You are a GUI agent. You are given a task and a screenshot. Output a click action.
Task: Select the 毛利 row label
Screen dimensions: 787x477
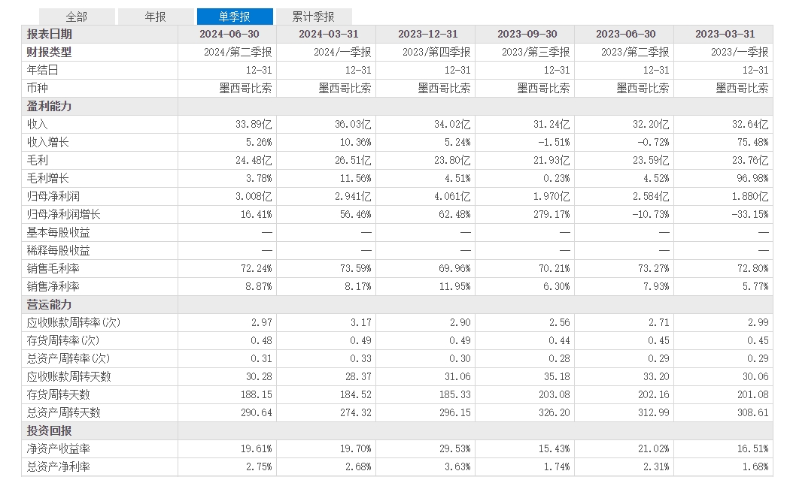tap(37, 160)
